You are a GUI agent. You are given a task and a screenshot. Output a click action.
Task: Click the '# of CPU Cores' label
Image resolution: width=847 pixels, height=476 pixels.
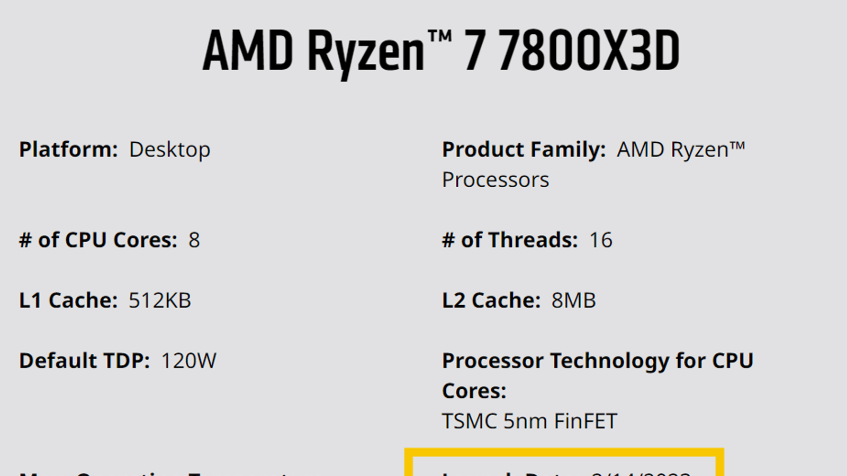pyautogui.click(x=98, y=240)
